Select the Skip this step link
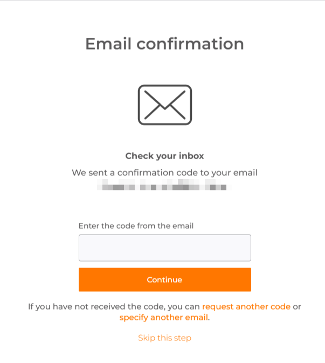Viewport: 325px width, 363px height. 164,338
